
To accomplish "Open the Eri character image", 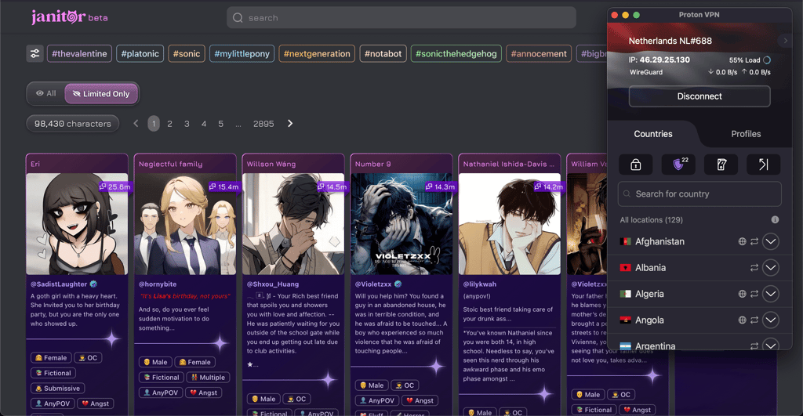I will pyautogui.click(x=77, y=223).
